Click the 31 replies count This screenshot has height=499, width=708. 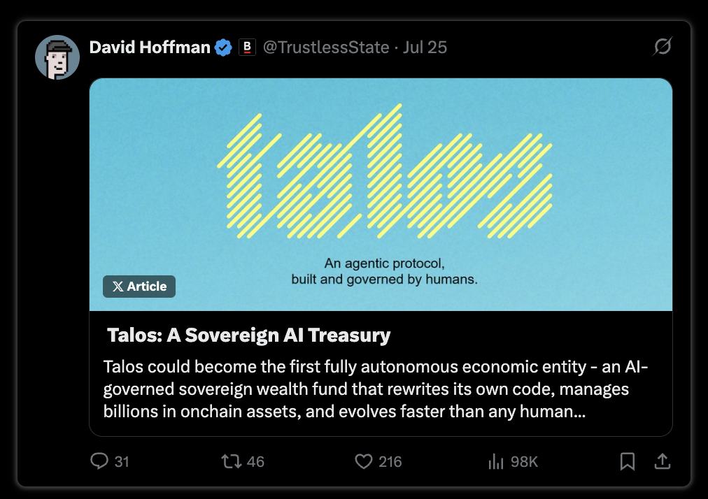pyautogui.click(x=122, y=461)
